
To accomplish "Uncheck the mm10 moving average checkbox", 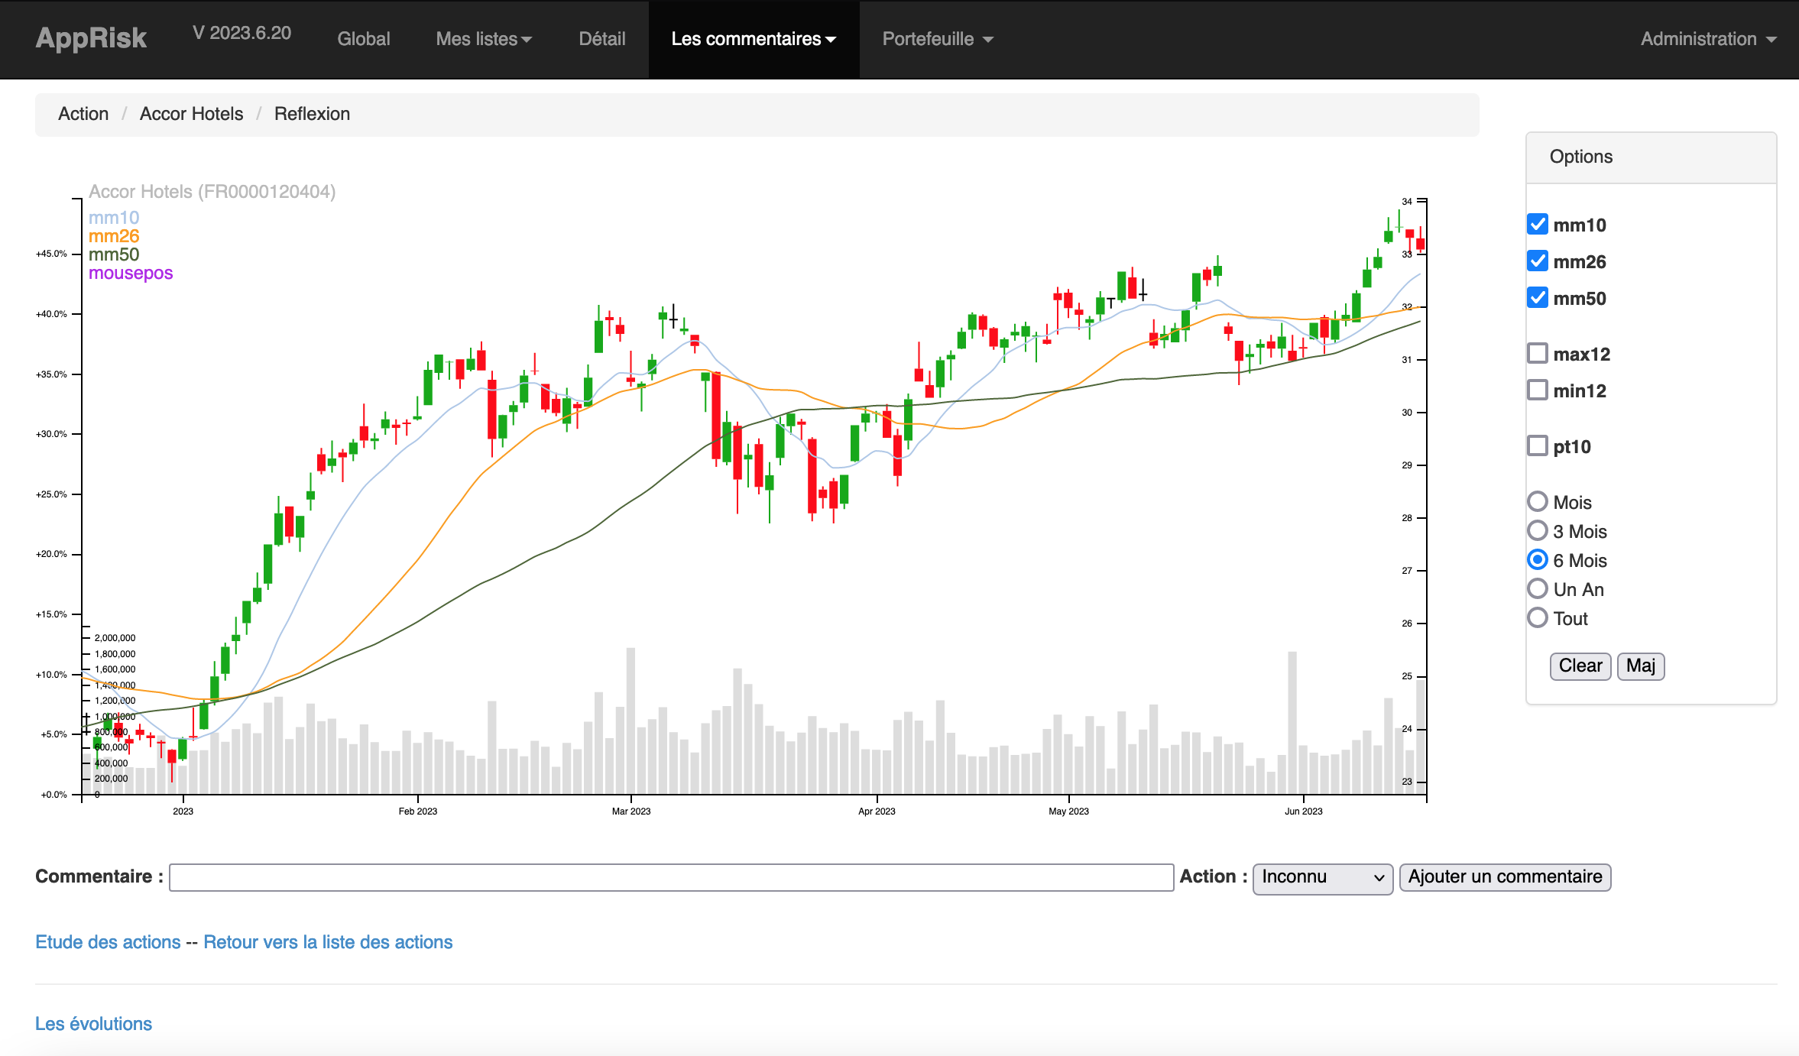I will point(1537,225).
